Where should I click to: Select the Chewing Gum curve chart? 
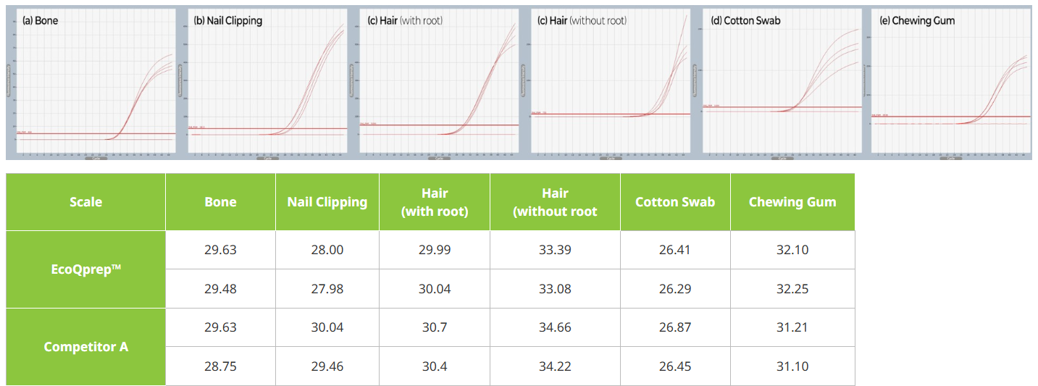click(x=950, y=83)
